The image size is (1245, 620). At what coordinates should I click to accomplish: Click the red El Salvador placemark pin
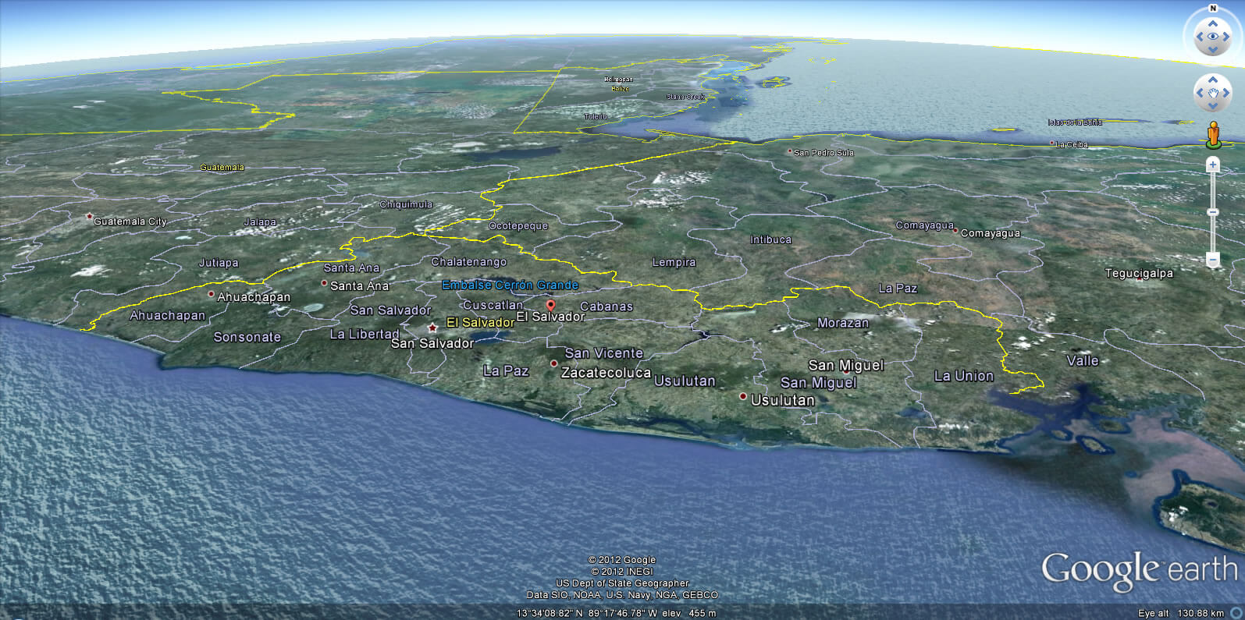(x=550, y=306)
